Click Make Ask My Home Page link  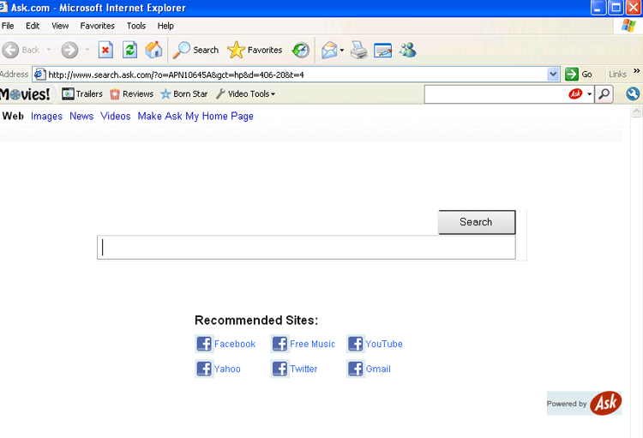tap(195, 117)
